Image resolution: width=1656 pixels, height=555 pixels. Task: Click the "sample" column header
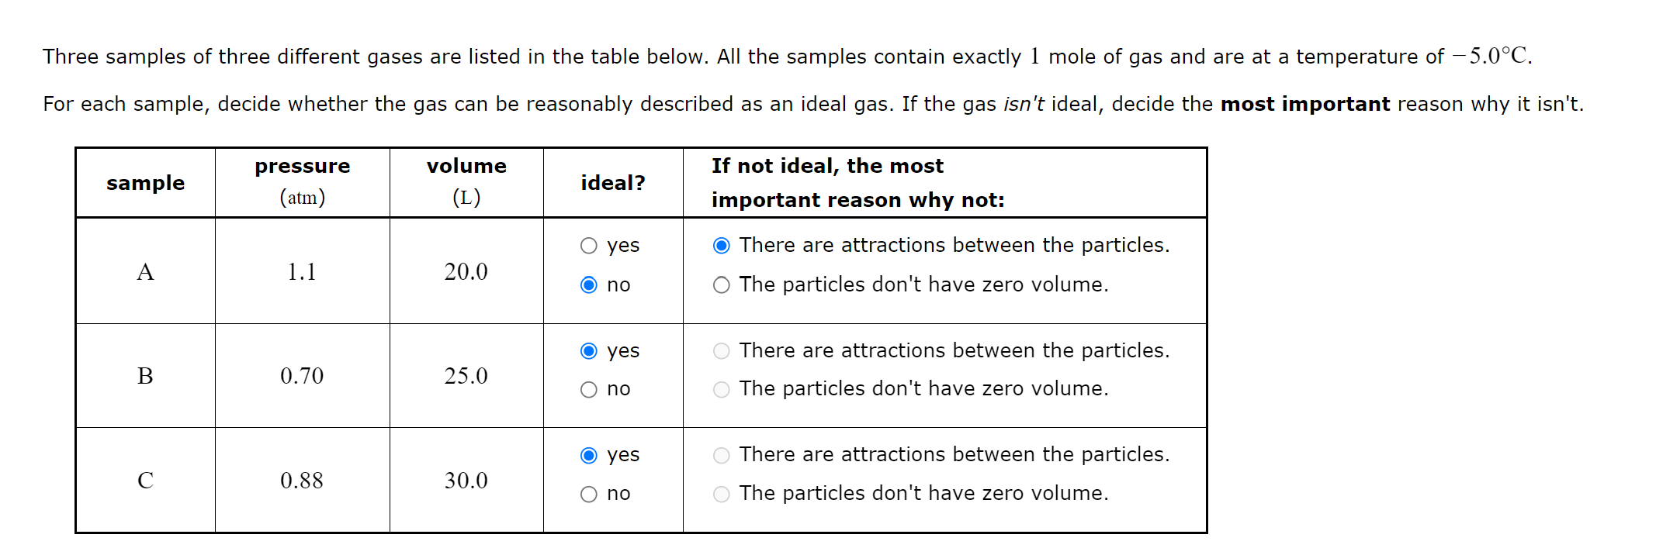(145, 182)
